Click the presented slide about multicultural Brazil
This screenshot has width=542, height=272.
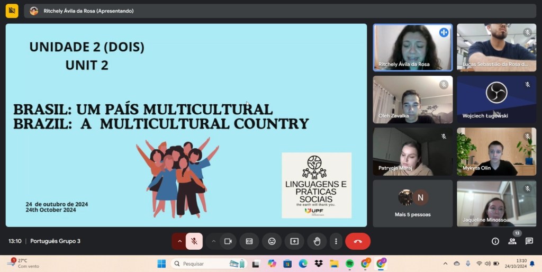tap(186, 125)
